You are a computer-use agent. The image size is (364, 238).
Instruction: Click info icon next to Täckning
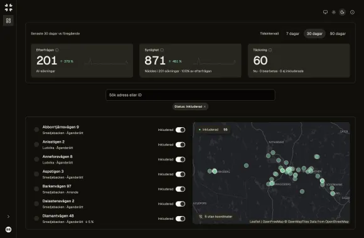pos(270,50)
